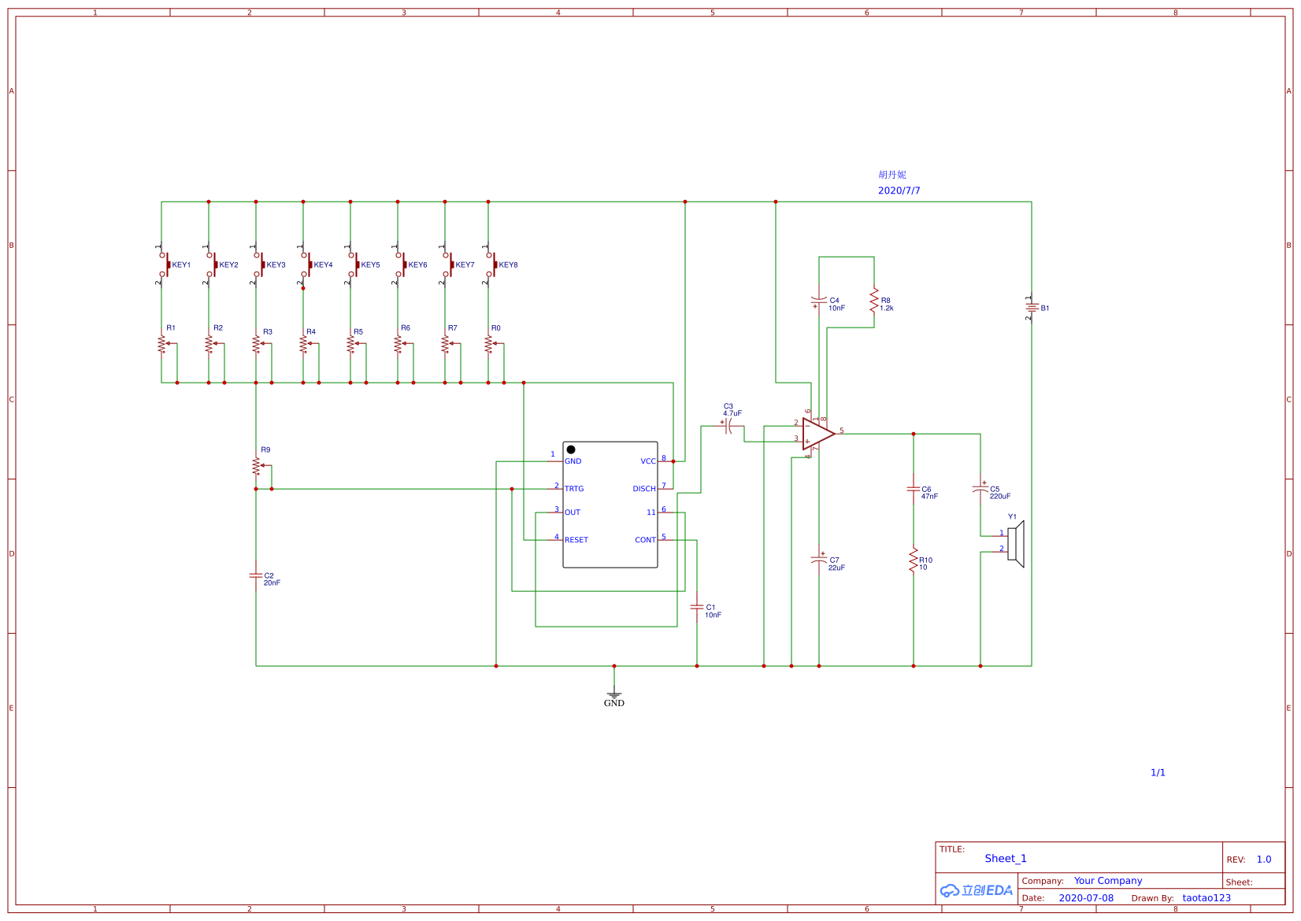Click the '22uF' value label
1301x921 pixels.
coord(836,568)
